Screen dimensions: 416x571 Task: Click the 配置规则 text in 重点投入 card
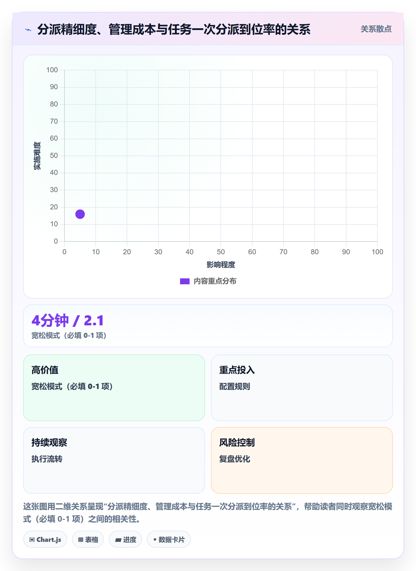point(235,386)
